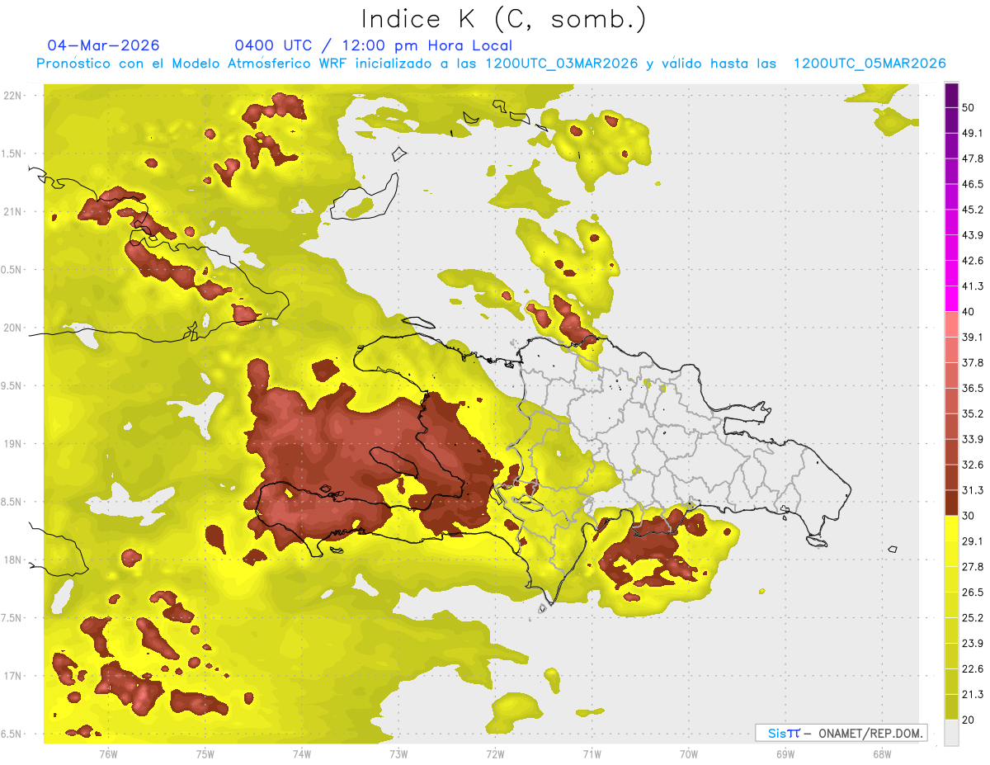Click the 75W longitude label
Screen dimensions: 990x765
(x=205, y=753)
